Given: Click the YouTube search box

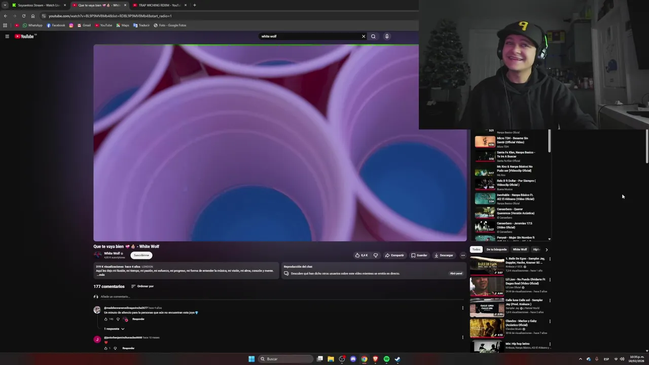Looking at the screenshot, I should [x=309, y=36].
